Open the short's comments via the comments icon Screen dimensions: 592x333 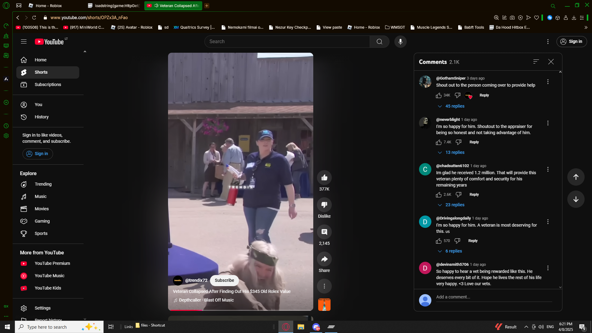324,232
